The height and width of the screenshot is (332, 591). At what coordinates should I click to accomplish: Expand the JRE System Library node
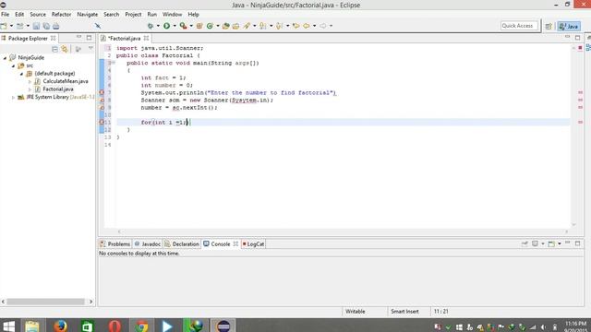click(13, 97)
